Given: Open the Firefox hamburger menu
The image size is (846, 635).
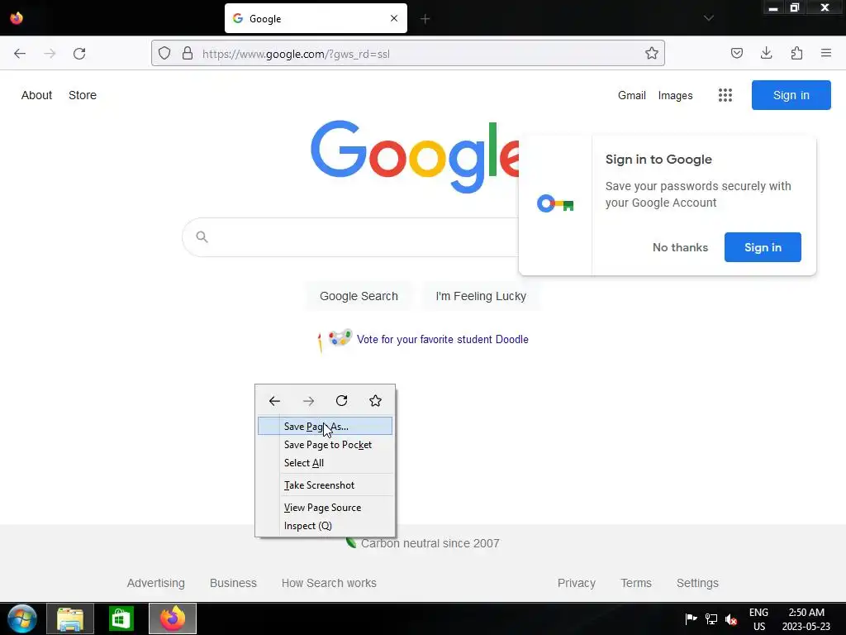Looking at the screenshot, I should [x=826, y=54].
